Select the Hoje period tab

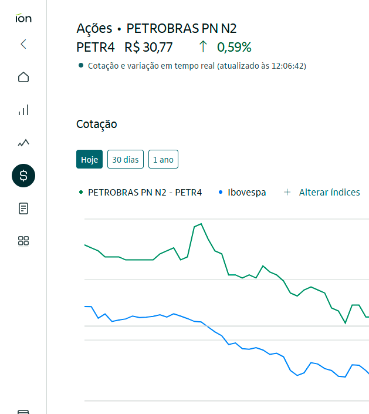pos(90,159)
